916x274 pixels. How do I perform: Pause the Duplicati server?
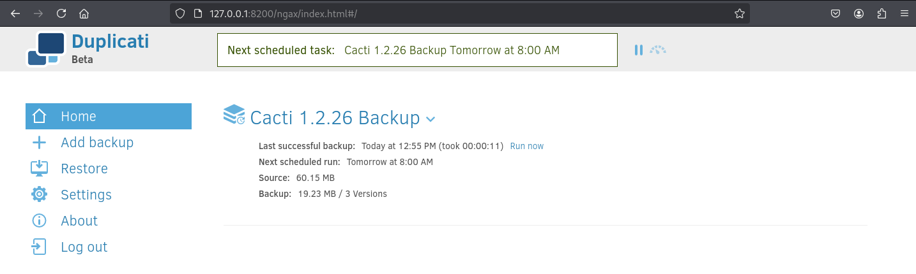pyautogui.click(x=638, y=50)
